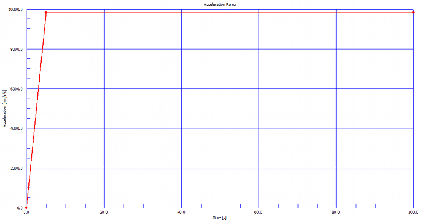423x221 pixels.
Task: Select the 20.0 time axis label
Action: (104, 213)
